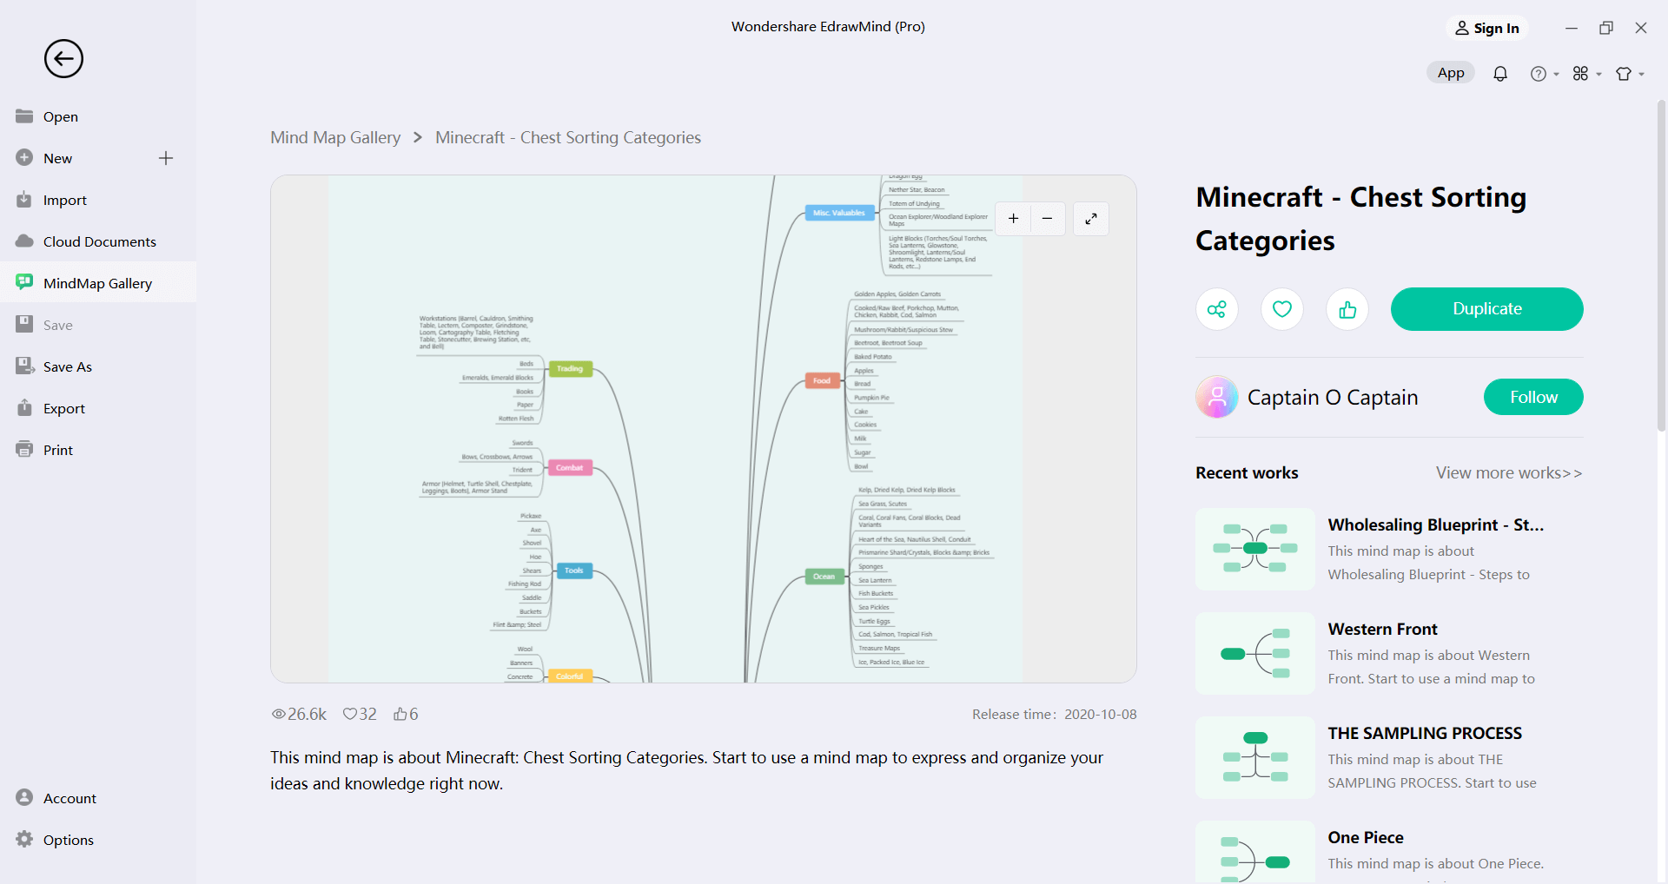This screenshot has width=1668, height=884.
Task: Click the Duplicate button
Action: [1487, 309]
